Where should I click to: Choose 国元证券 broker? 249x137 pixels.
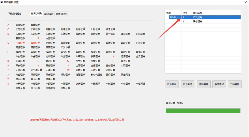(x=95, y=43)
